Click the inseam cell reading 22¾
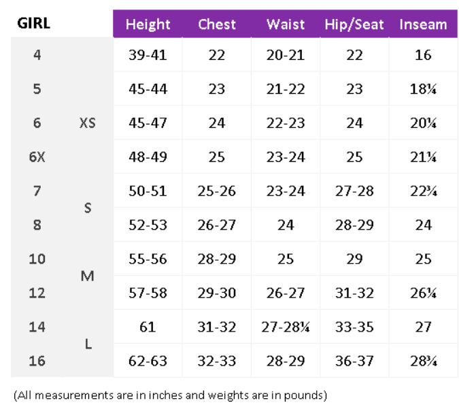The image size is (459, 405). tap(423, 191)
